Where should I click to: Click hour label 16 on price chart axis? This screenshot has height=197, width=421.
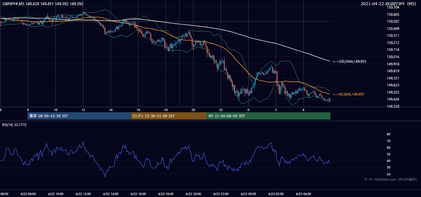(138, 110)
